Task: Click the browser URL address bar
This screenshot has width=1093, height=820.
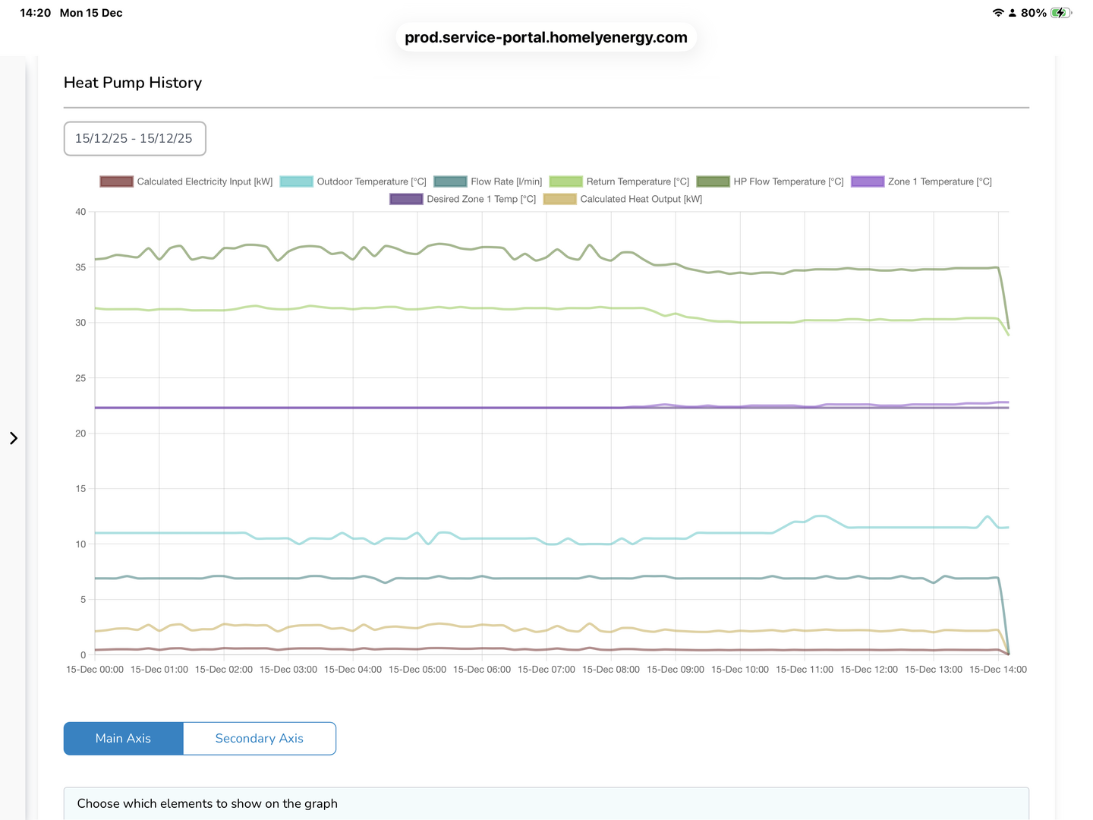Action: pyautogui.click(x=546, y=37)
